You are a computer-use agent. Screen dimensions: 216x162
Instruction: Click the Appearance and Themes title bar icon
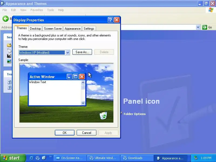pyautogui.click(x=2, y=4)
